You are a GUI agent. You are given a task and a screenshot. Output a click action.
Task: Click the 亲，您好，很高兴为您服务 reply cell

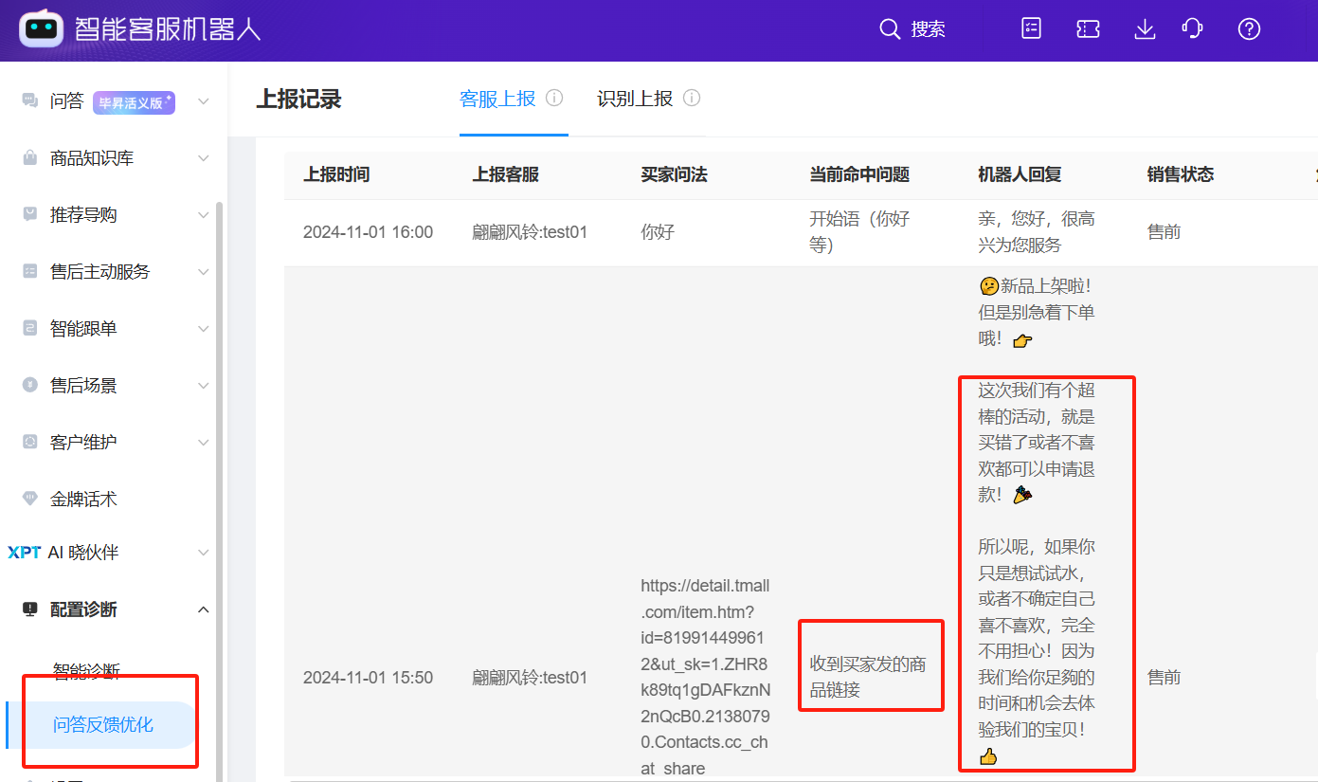(x=1037, y=232)
